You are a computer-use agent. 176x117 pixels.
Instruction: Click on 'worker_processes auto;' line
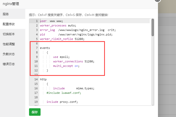(58, 25)
